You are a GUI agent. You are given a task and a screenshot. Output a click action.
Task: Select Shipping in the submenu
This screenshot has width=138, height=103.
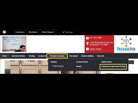(54, 62)
